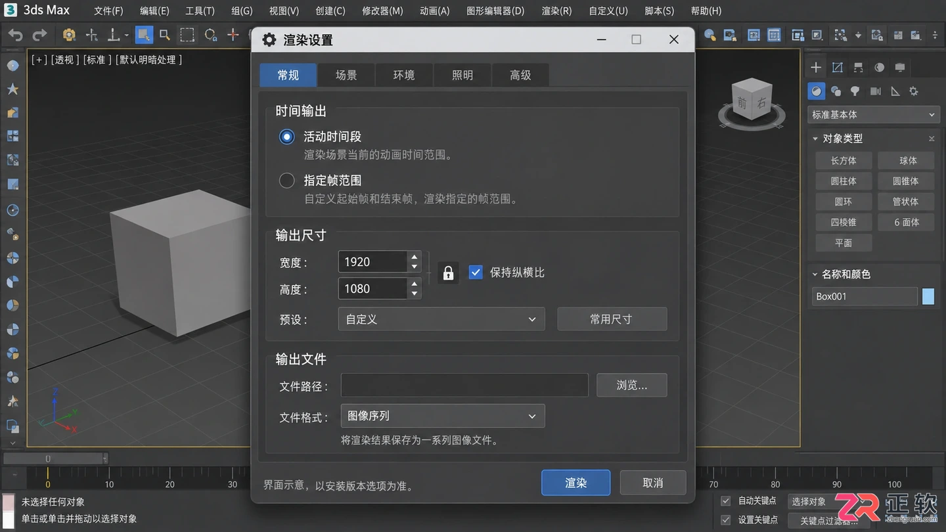The height and width of the screenshot is (532, 946).
Task: Toggle the 设置关键点 checkbox
Action: (725, 520)
